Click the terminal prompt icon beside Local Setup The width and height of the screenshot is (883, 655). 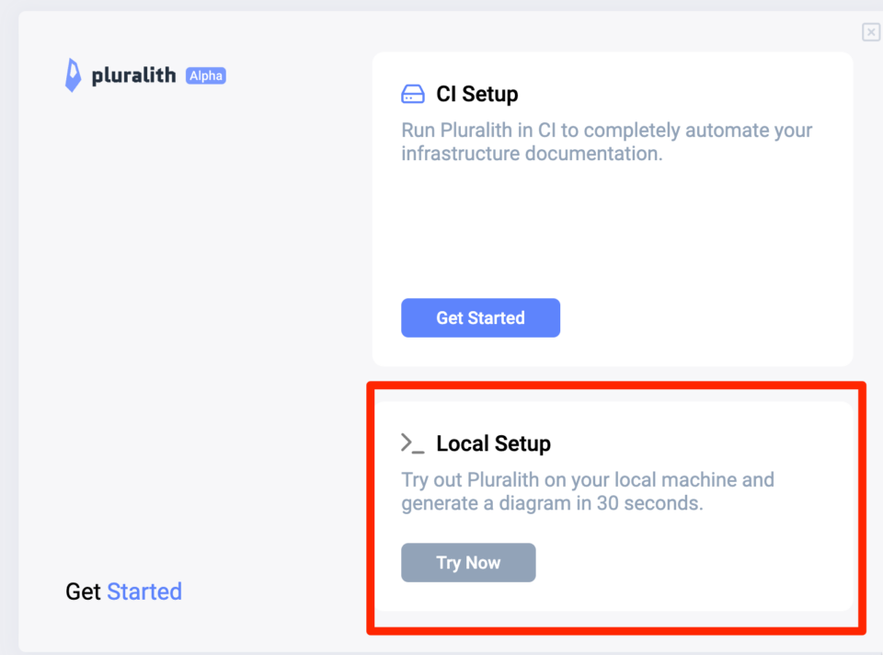[412, 442]
